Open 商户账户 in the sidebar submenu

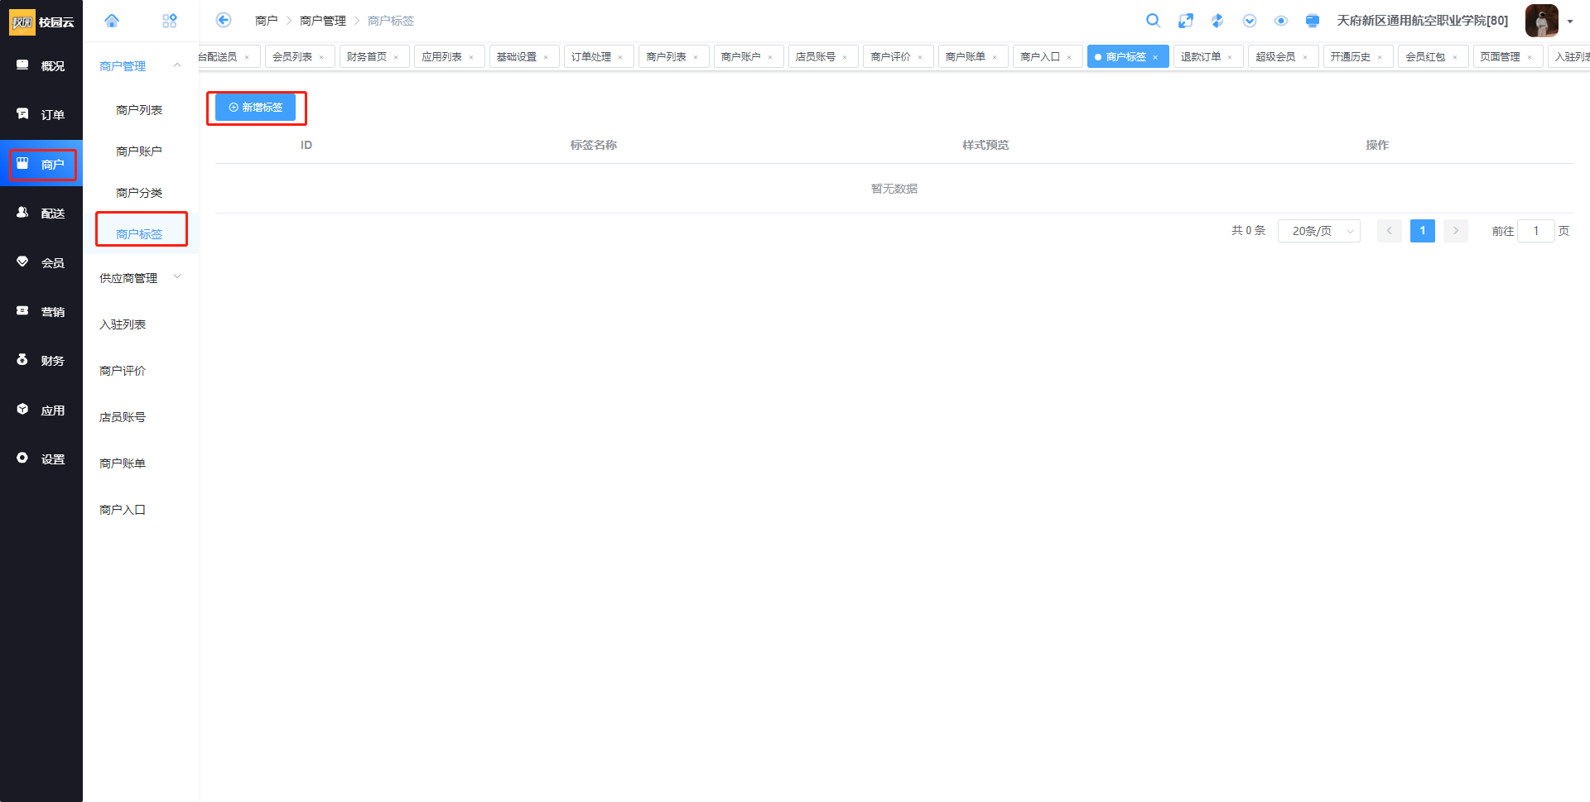click(x=139, y=151)
